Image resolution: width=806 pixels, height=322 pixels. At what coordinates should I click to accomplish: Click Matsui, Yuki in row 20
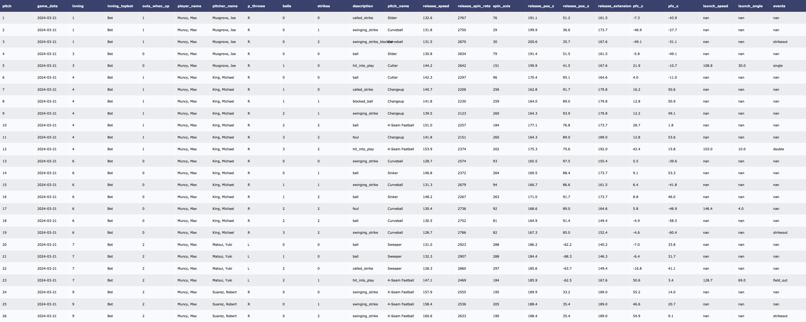coord(222,245)
